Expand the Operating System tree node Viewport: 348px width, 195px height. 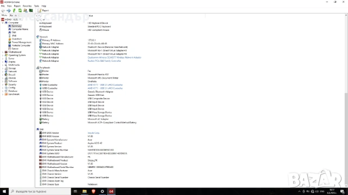coord(3,55)
